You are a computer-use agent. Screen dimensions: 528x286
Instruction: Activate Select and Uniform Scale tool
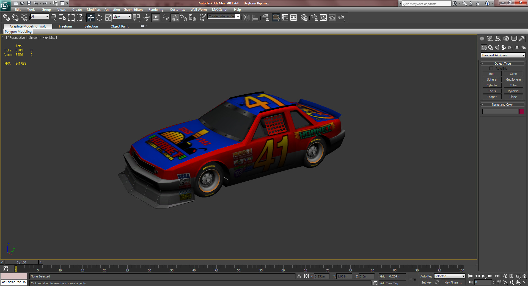click(108, 18)
